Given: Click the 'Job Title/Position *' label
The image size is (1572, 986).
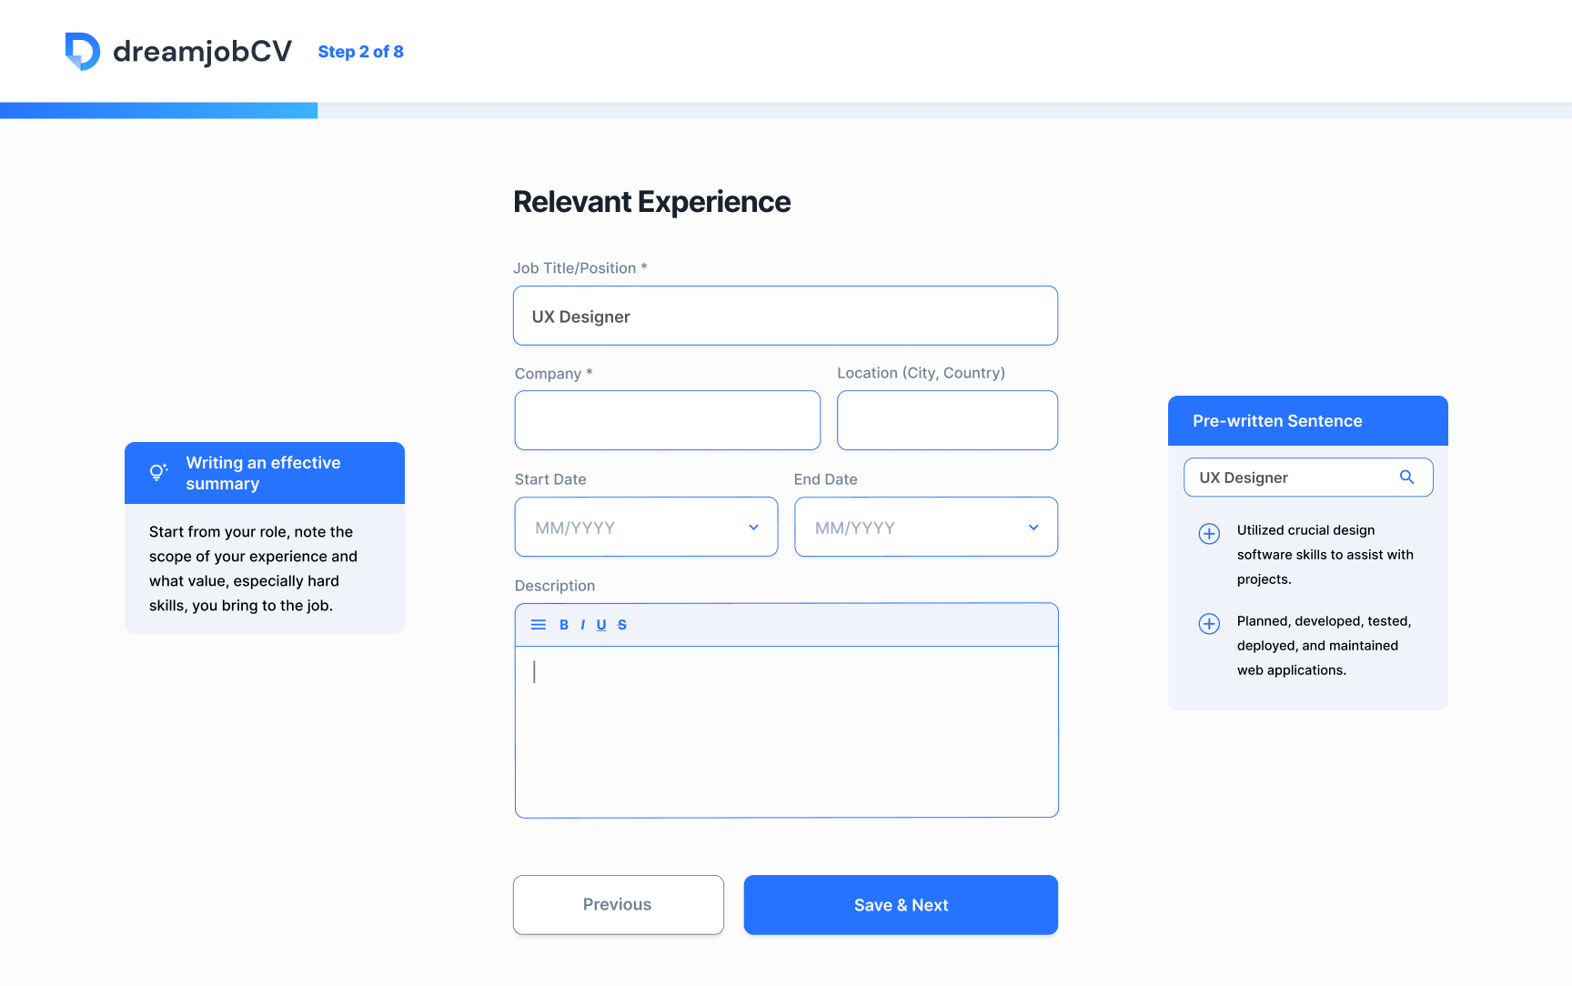Looking at the screenshot, I should 580,268.
